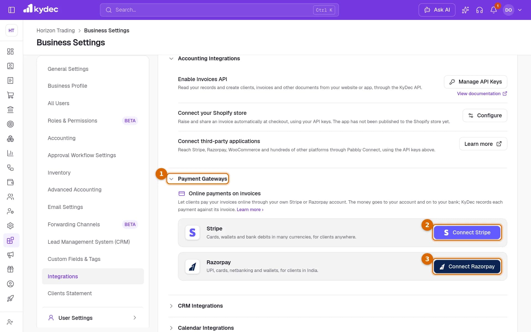The width and height of the screenshot is (531, 332).
Task: Click Configure for Shopify store
Action: (485, 115)
